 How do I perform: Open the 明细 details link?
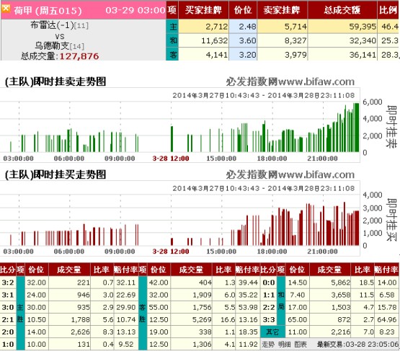point(285,345)
